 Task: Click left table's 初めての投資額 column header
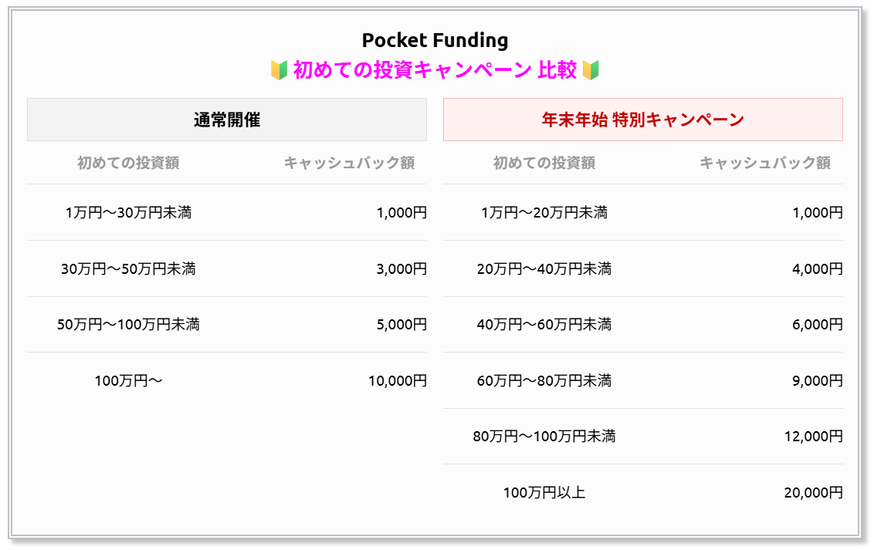pos(128,163)
